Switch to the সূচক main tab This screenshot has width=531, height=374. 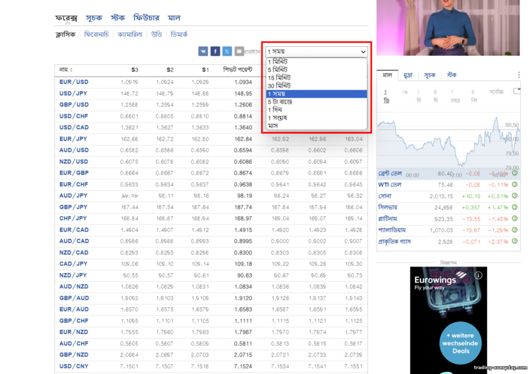point(94,17)
